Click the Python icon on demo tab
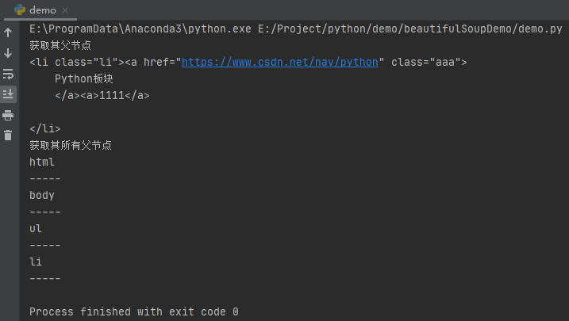Screen dimensions: 569x321 [x=20, y=10]
